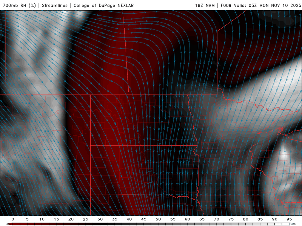Click the colorbar label '55'
The image size is (302, 226).
click(x=173, y=219)
